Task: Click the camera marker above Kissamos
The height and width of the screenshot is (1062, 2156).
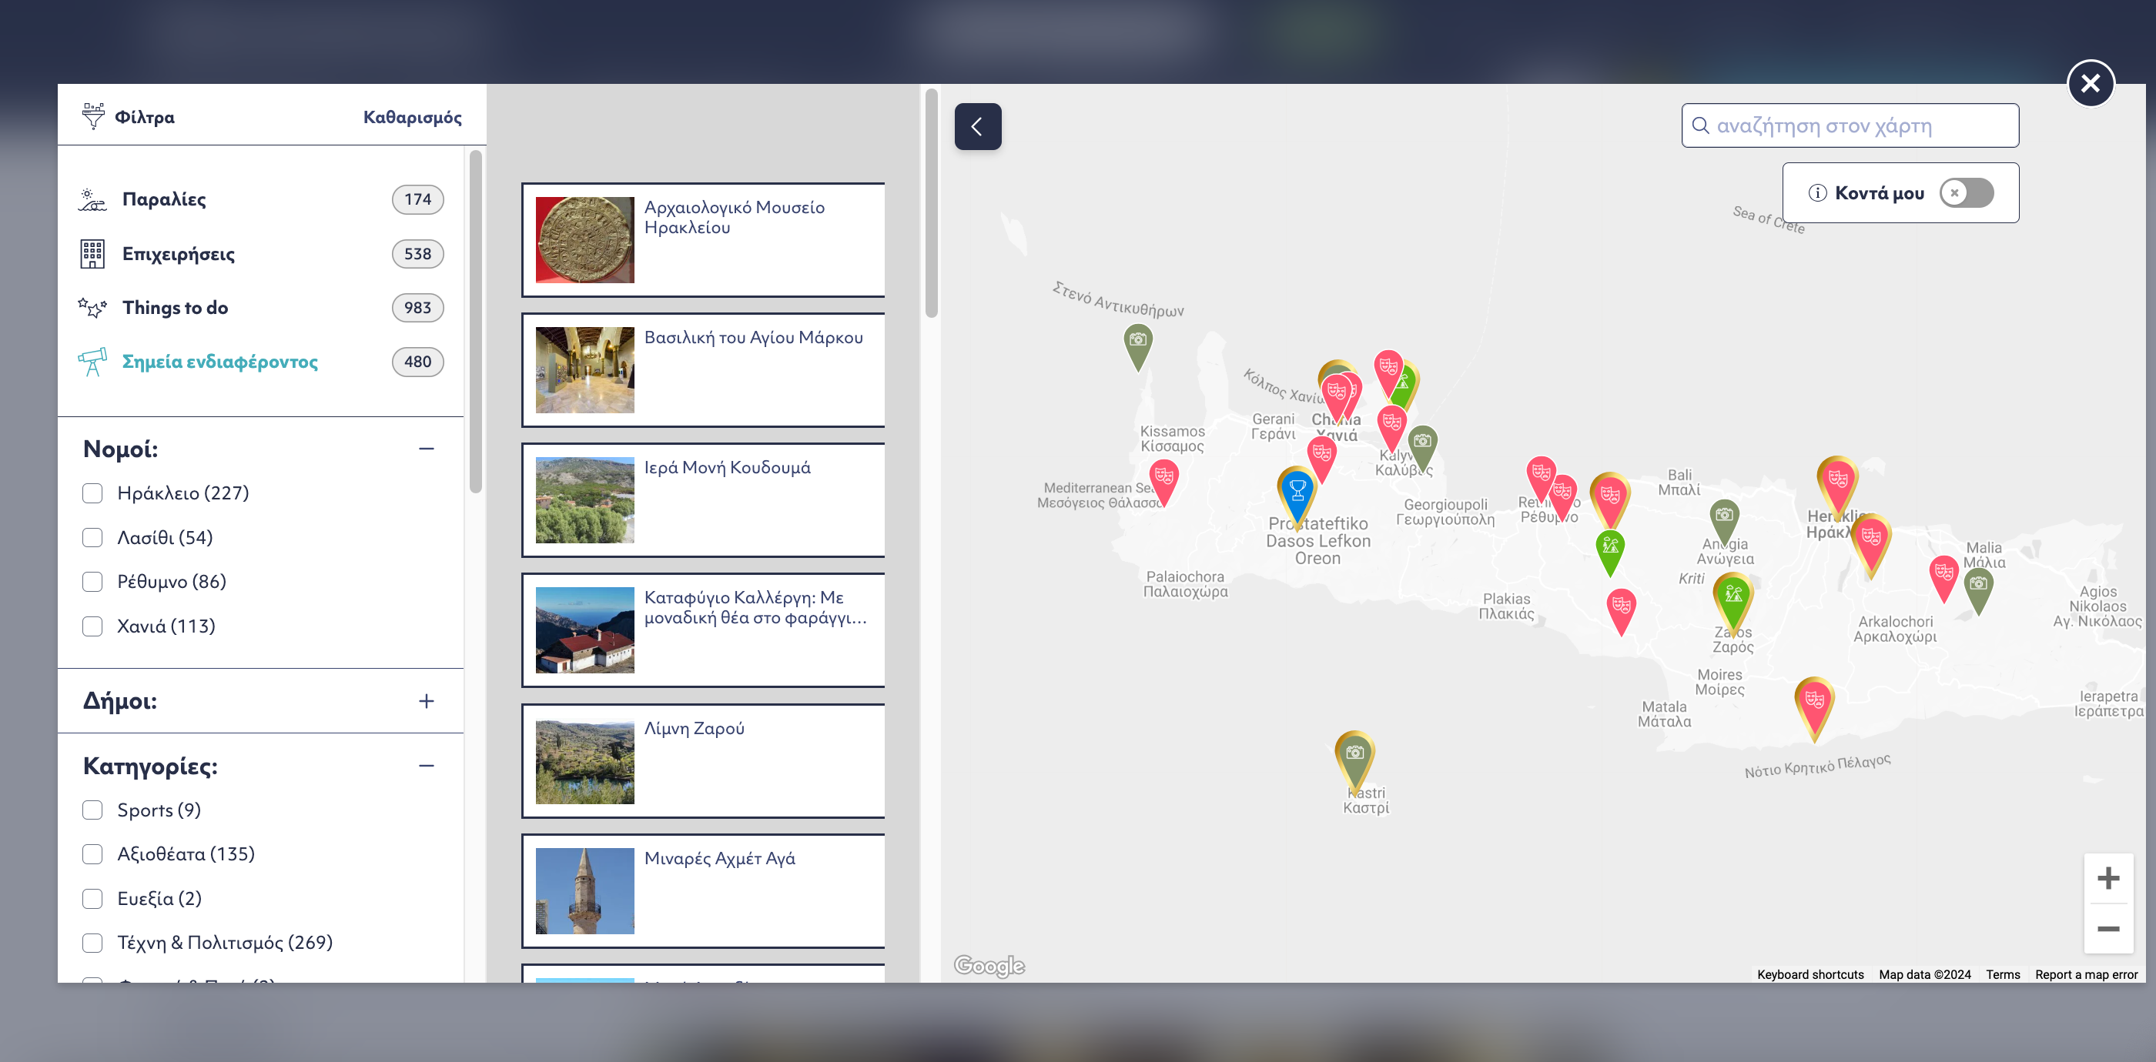Action: (x=1137, y=341)
